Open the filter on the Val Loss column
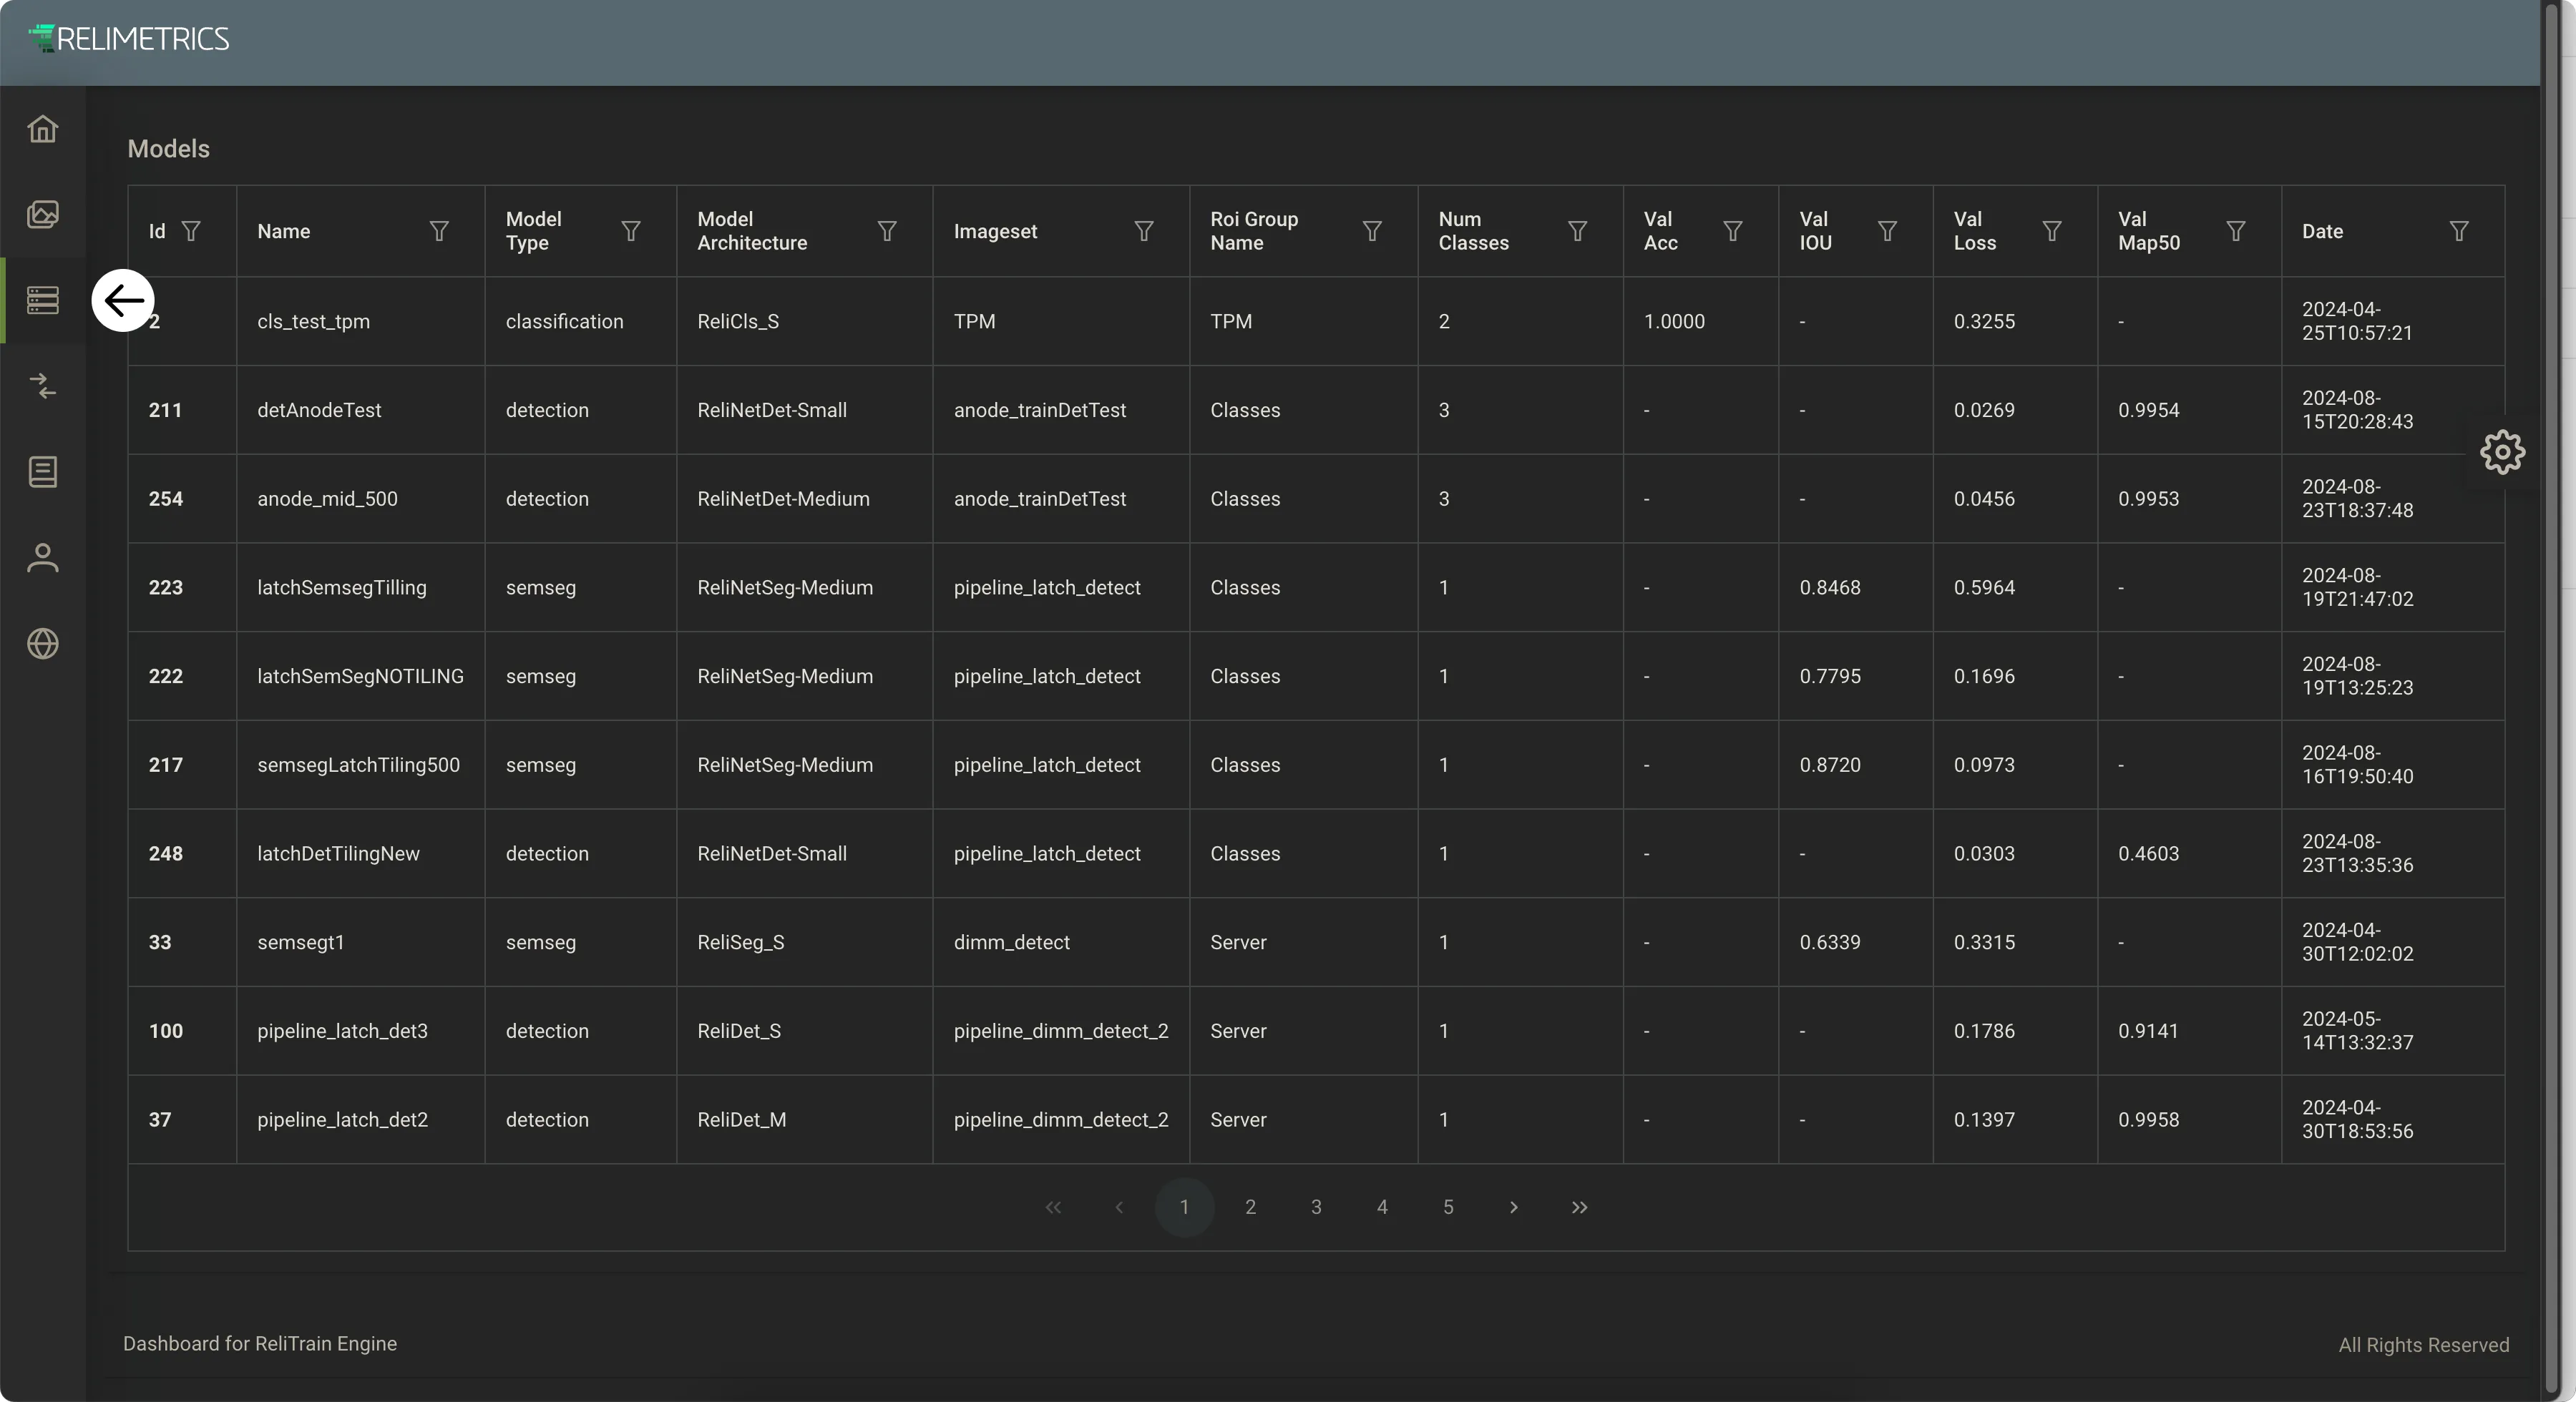This screenshot has height=1402, width=2576. click(2052, 231)
